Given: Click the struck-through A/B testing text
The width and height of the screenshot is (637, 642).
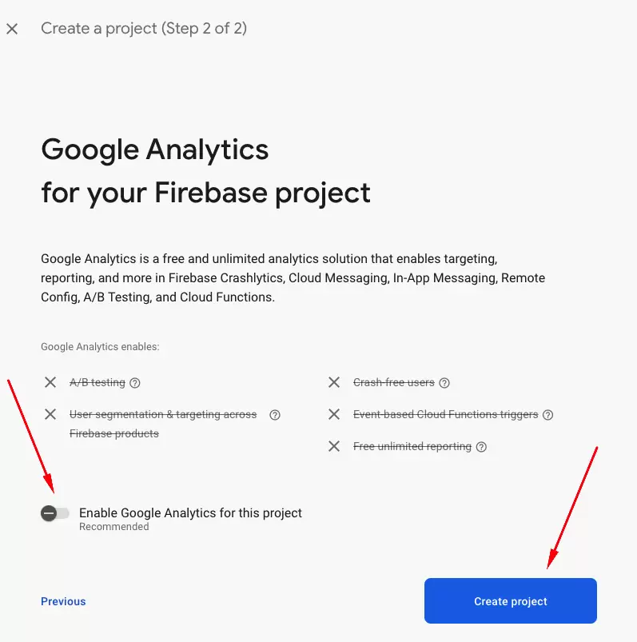Looking at the screenshot, I should (98, 382).
